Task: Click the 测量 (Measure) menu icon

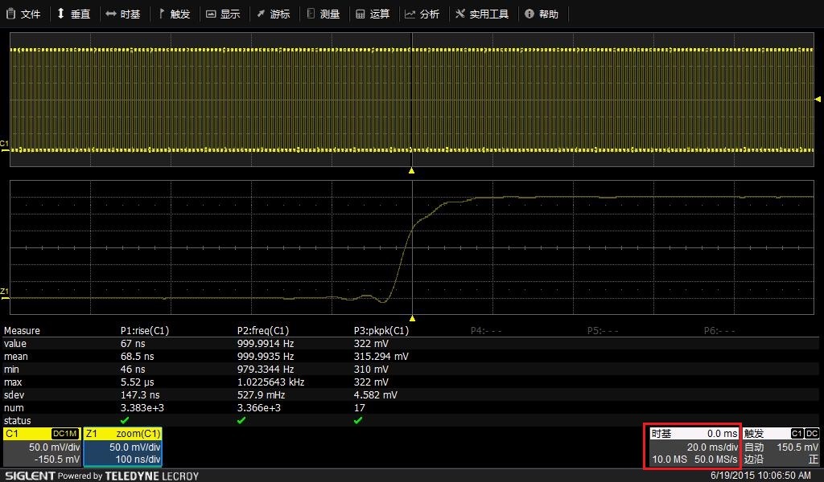Action: pos(311,14)
